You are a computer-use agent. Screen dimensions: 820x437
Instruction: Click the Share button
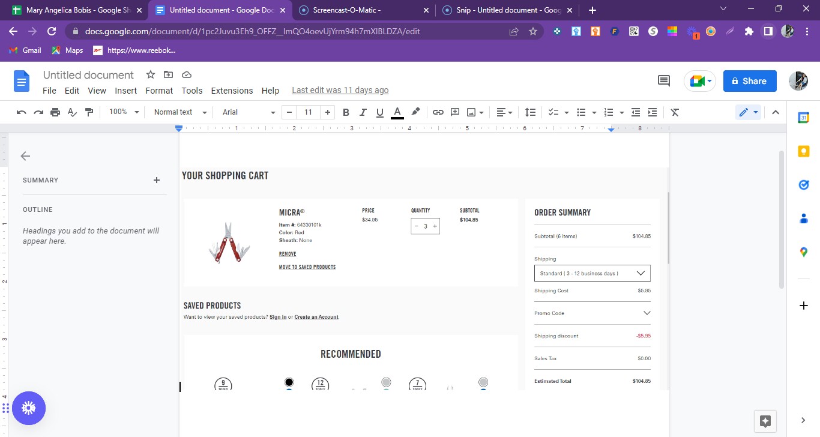749,80
